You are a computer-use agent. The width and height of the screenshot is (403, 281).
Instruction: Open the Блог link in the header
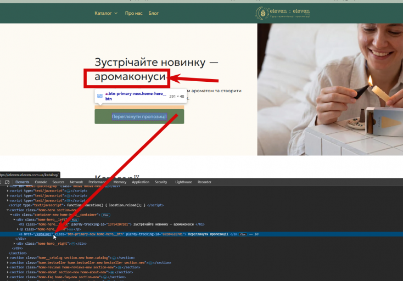[153, 13]
